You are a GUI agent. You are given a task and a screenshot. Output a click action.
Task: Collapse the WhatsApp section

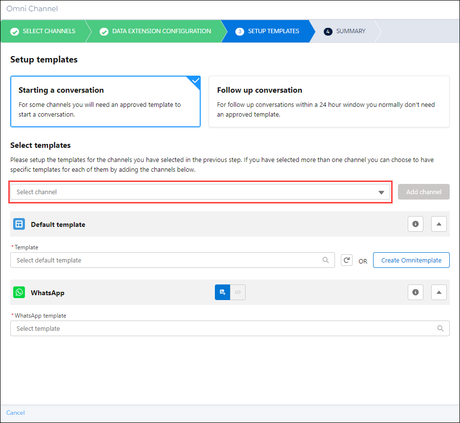point(439,292)
